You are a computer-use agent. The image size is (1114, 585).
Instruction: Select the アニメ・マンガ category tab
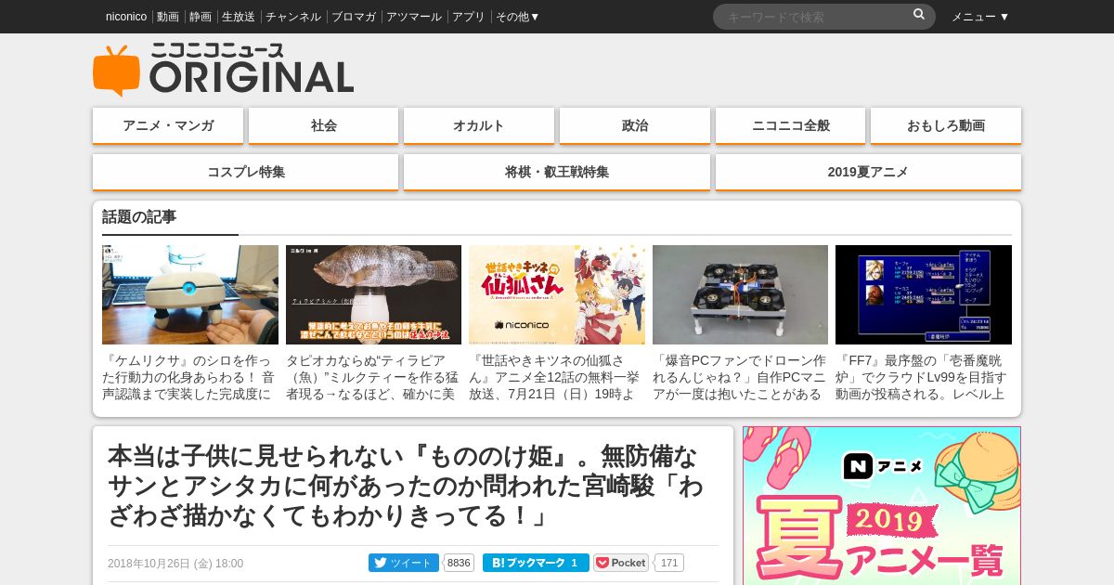(168, 125)
